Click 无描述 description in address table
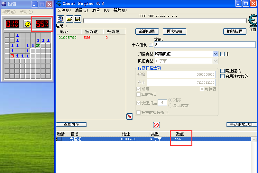This screenshot has height=173, width=258. pos(75,139)
